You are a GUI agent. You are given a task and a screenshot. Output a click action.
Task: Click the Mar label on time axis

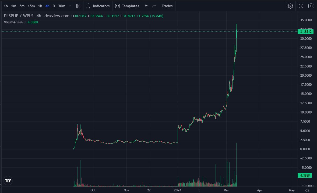tap(226, 190)
